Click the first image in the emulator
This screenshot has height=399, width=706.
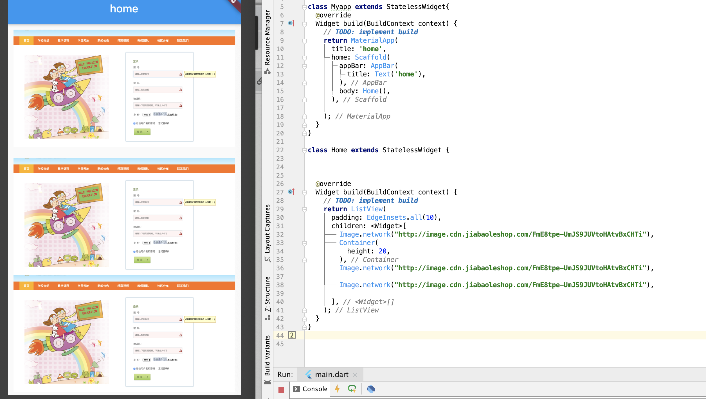click(x=124, y=88)
